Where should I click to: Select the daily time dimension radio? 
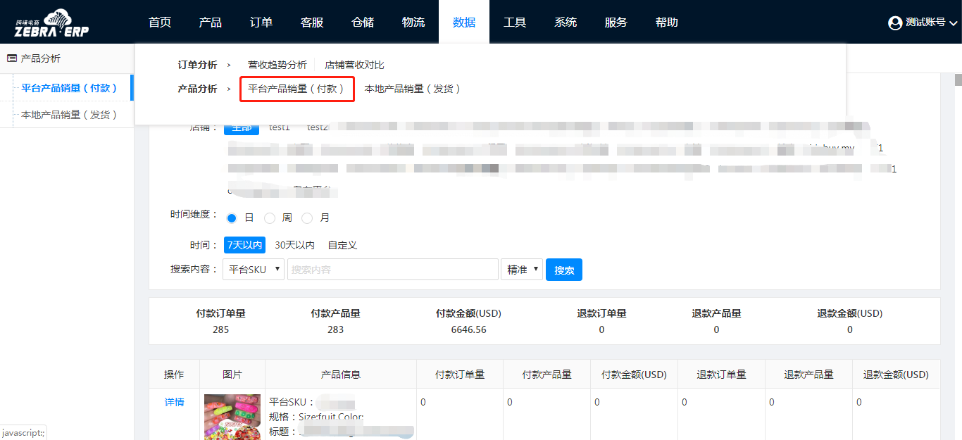click(x=232, y=218)
